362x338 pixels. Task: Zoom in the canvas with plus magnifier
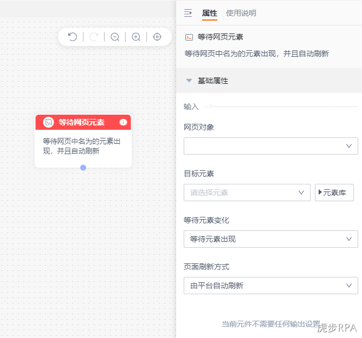tap(136, 37)
